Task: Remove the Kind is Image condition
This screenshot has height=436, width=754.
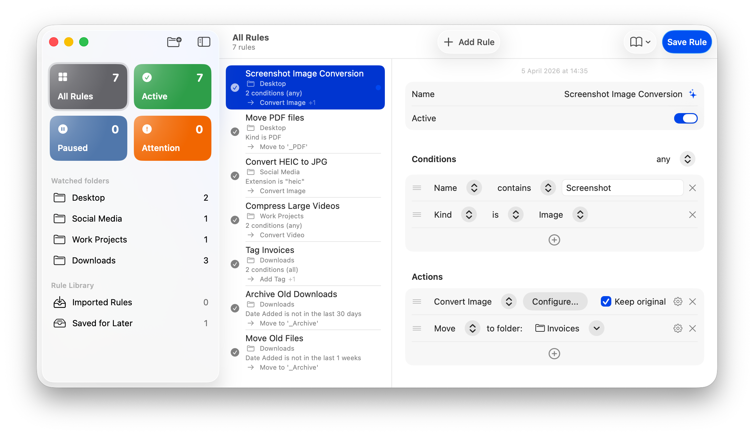Action: [x=692, y=215]
